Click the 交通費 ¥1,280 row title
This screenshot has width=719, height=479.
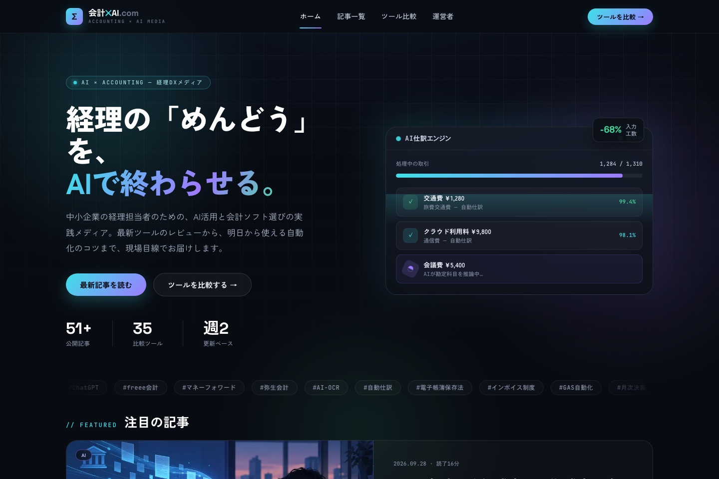coord(444,199)
